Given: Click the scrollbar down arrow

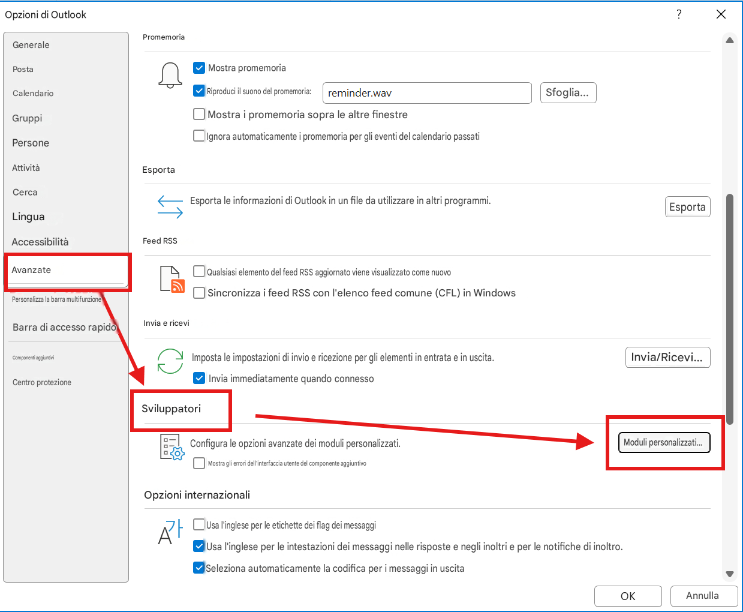Looking at the screenshot, I should 730,574.
